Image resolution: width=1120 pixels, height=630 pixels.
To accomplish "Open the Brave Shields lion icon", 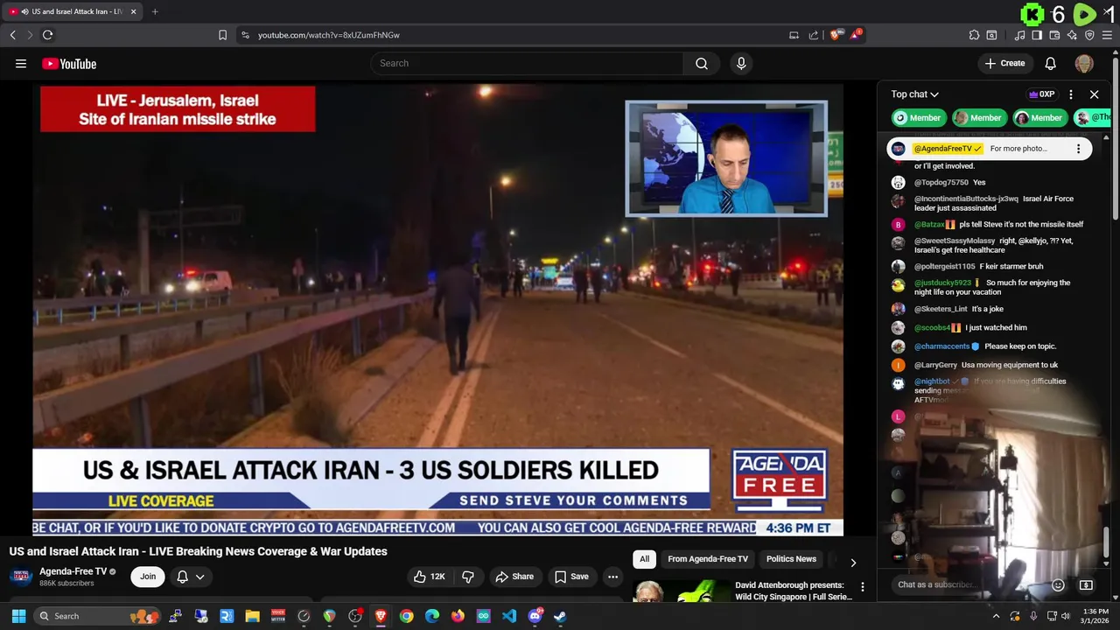I will point(836,35).
